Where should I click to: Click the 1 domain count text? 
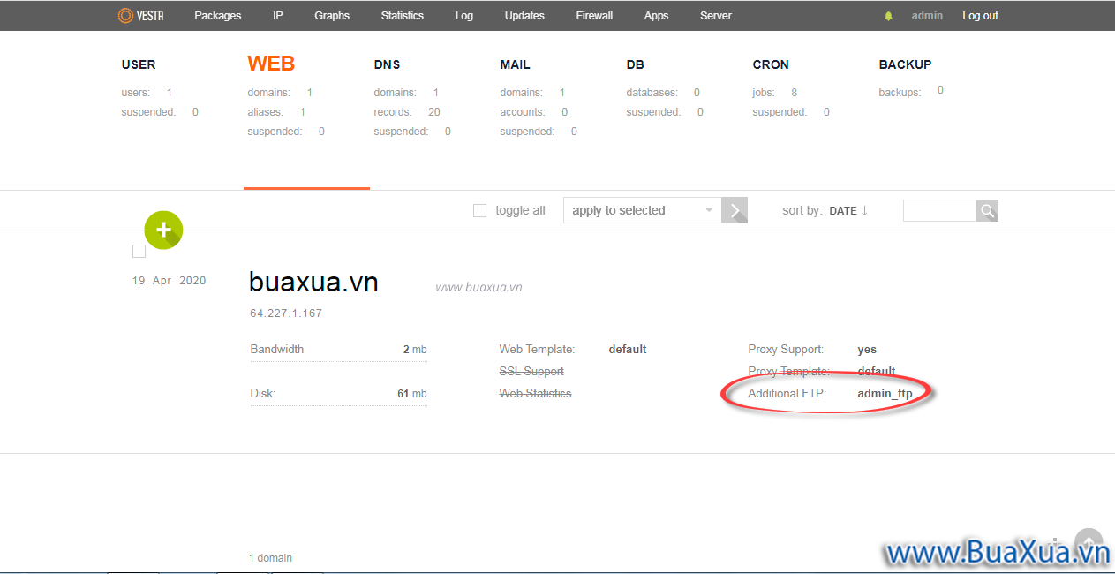coord(270,558)
